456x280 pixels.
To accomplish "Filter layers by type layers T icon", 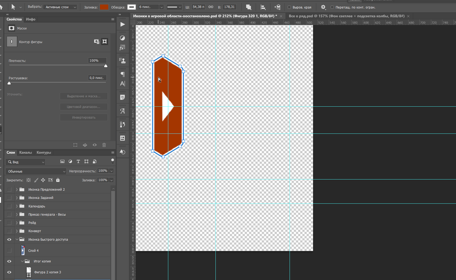I will (x=78, y=162).
